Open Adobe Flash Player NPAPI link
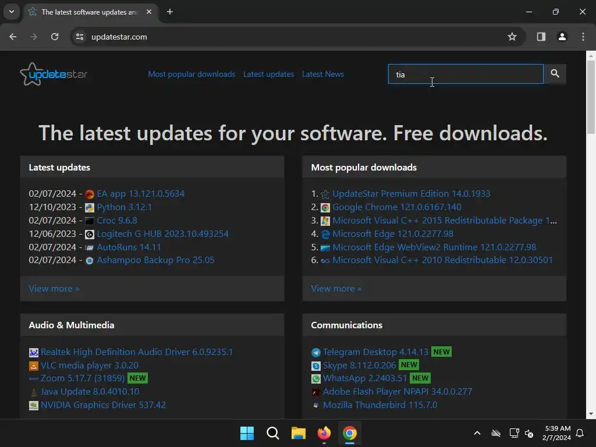Viewport: 596px width, 447px height. 398,391
